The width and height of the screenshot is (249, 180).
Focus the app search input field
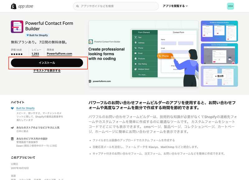(116, 6)
